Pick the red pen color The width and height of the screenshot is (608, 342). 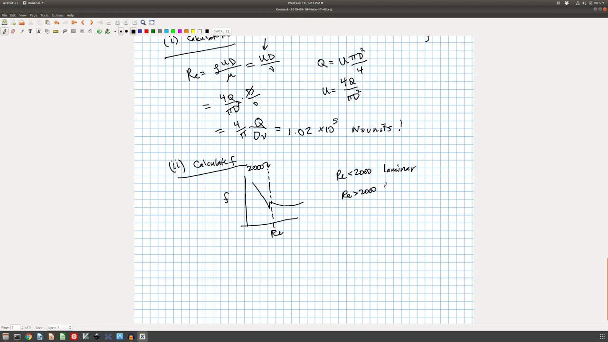(x=146, y=31)
